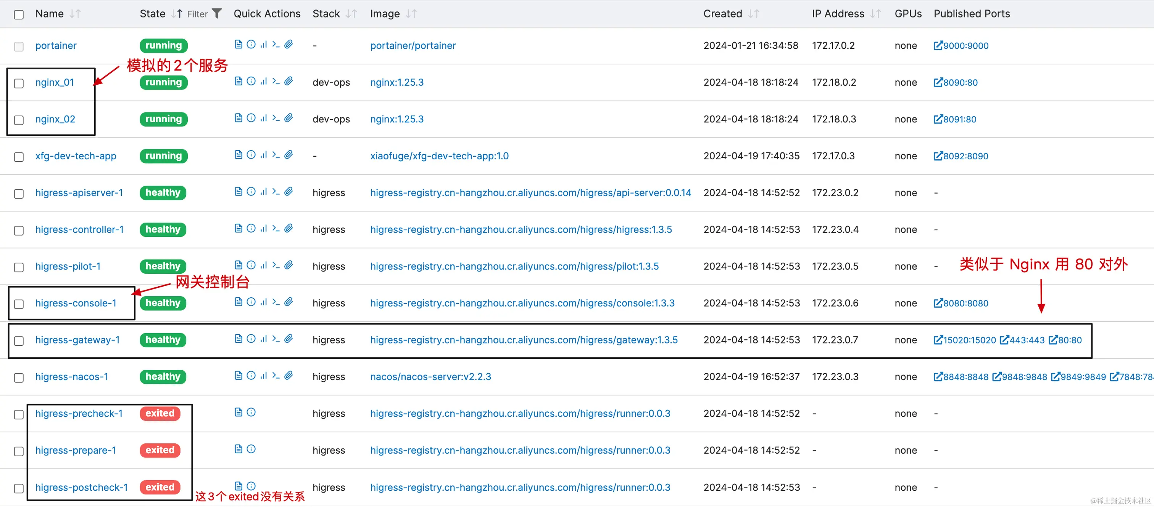Open stats icon for higress-nacos-1

263,375
